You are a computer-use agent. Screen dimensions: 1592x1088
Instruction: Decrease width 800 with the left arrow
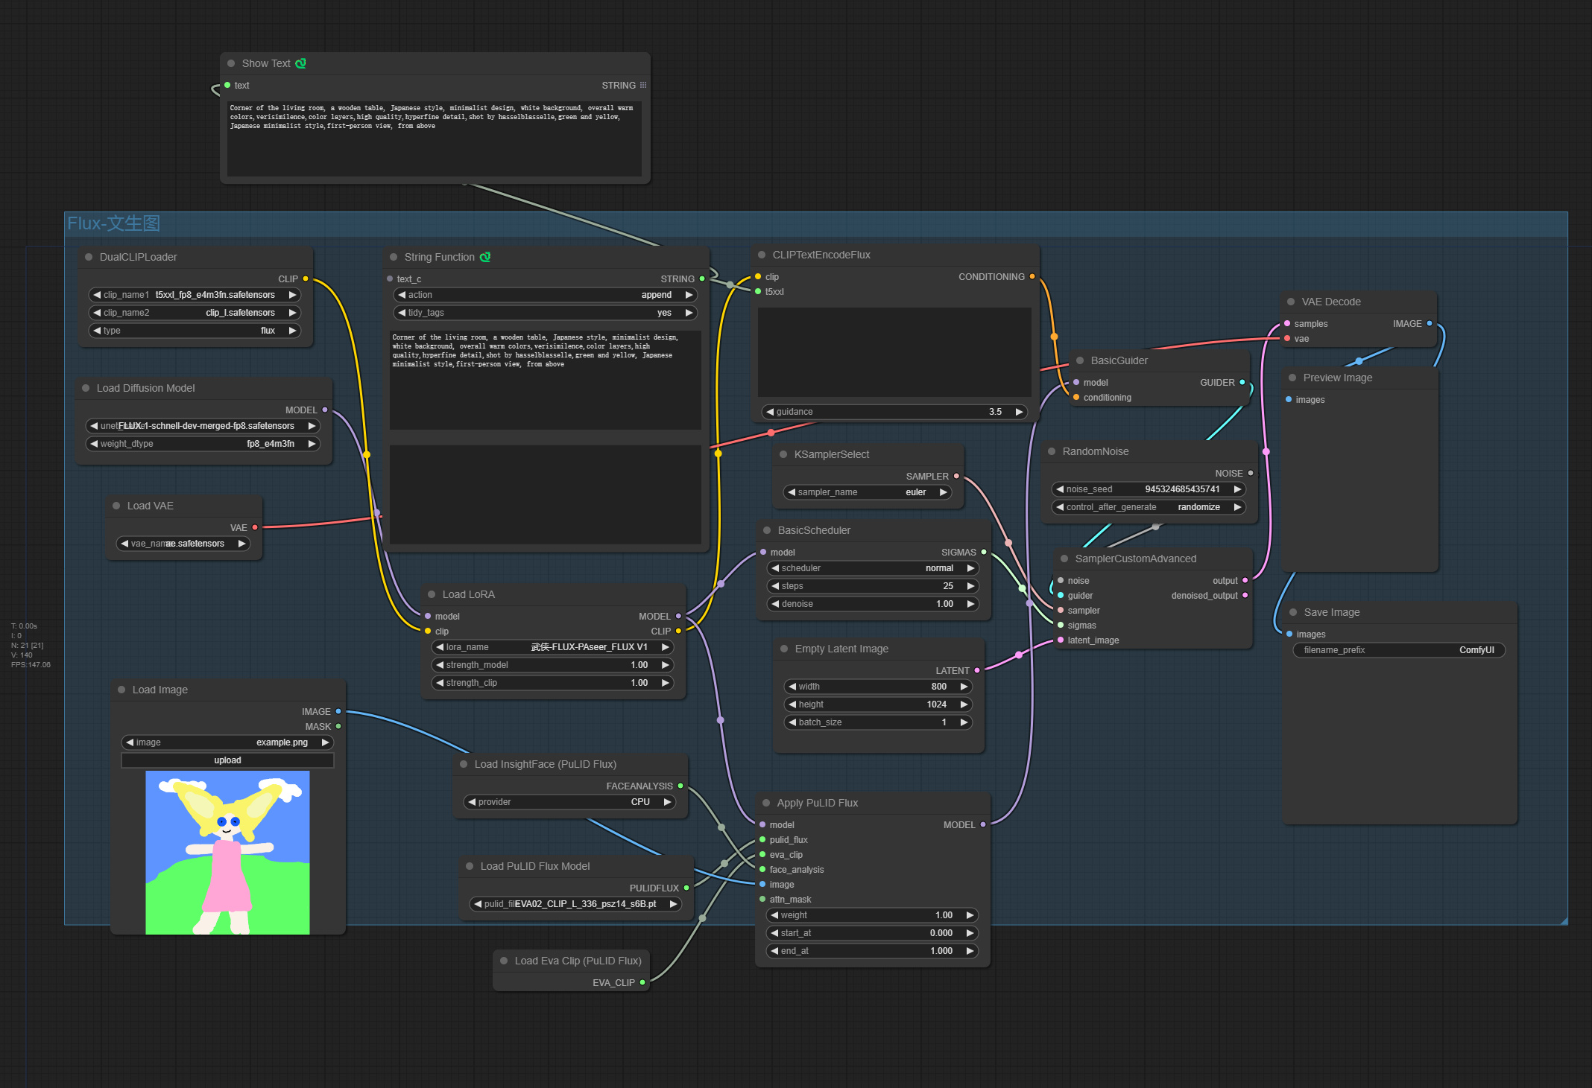point(792,686)
